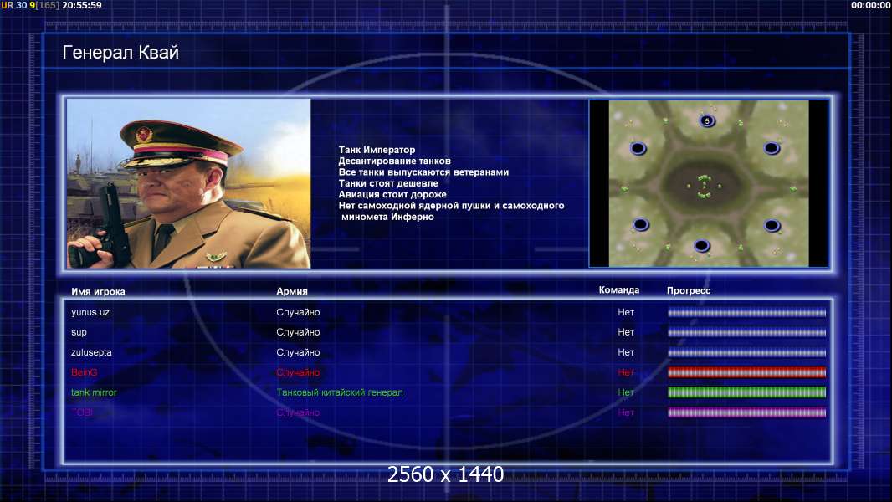Select player name 'zulusepta'
The width and height of the screenshot is (892, 502).
(91, 352)
